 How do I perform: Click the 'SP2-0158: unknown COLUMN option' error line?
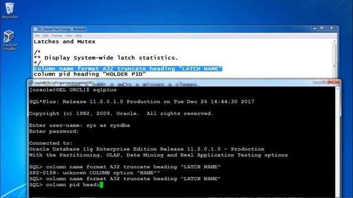tap(94, 173)
